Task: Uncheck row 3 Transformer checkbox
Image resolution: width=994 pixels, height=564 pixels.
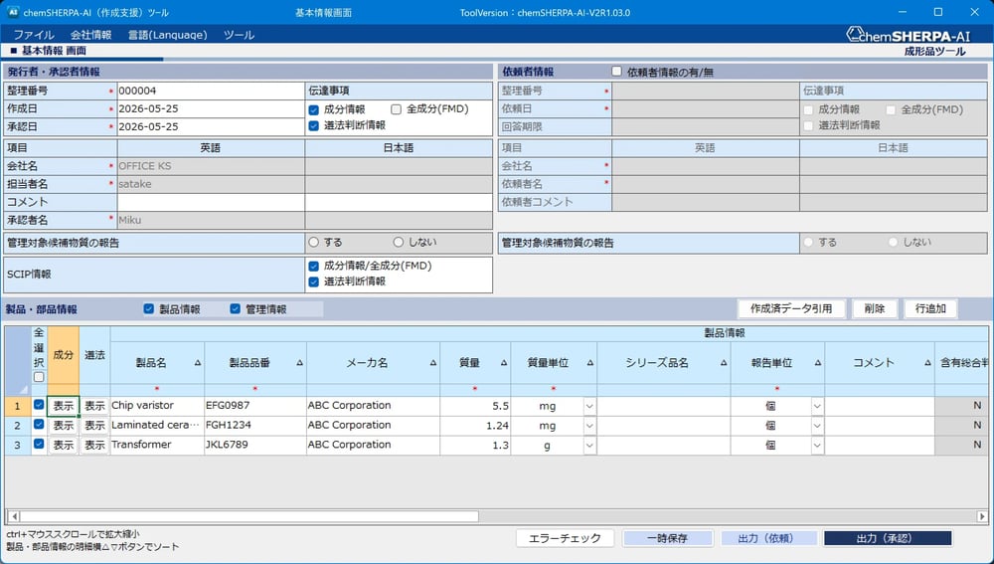Action: tap(39, 444)
